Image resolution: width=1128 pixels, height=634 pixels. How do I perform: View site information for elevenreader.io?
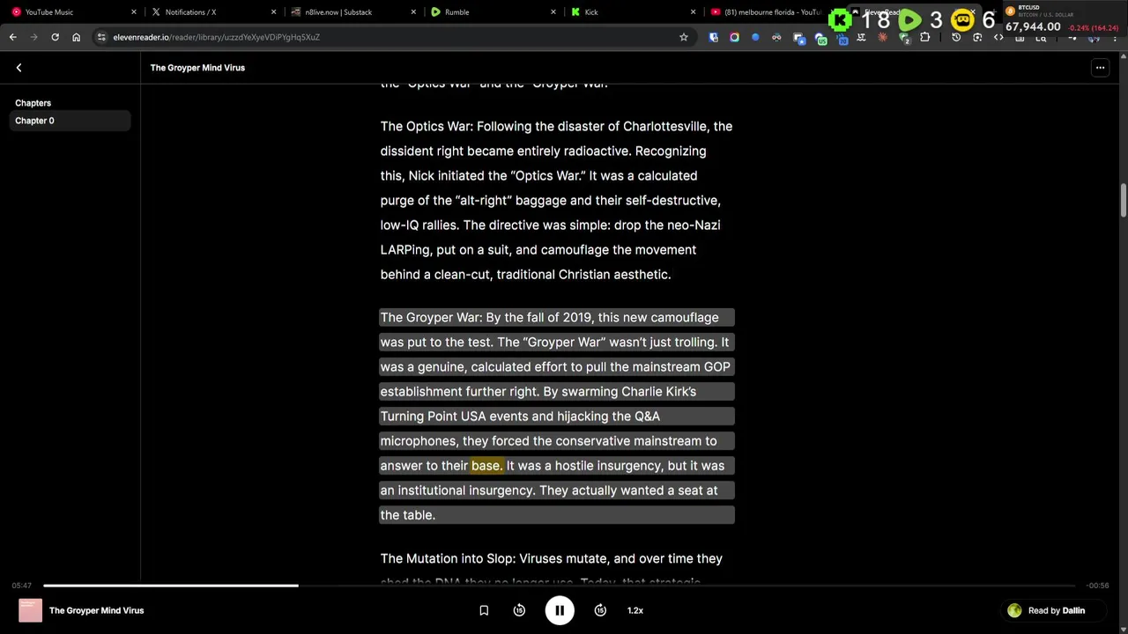(x=101, y=37)
